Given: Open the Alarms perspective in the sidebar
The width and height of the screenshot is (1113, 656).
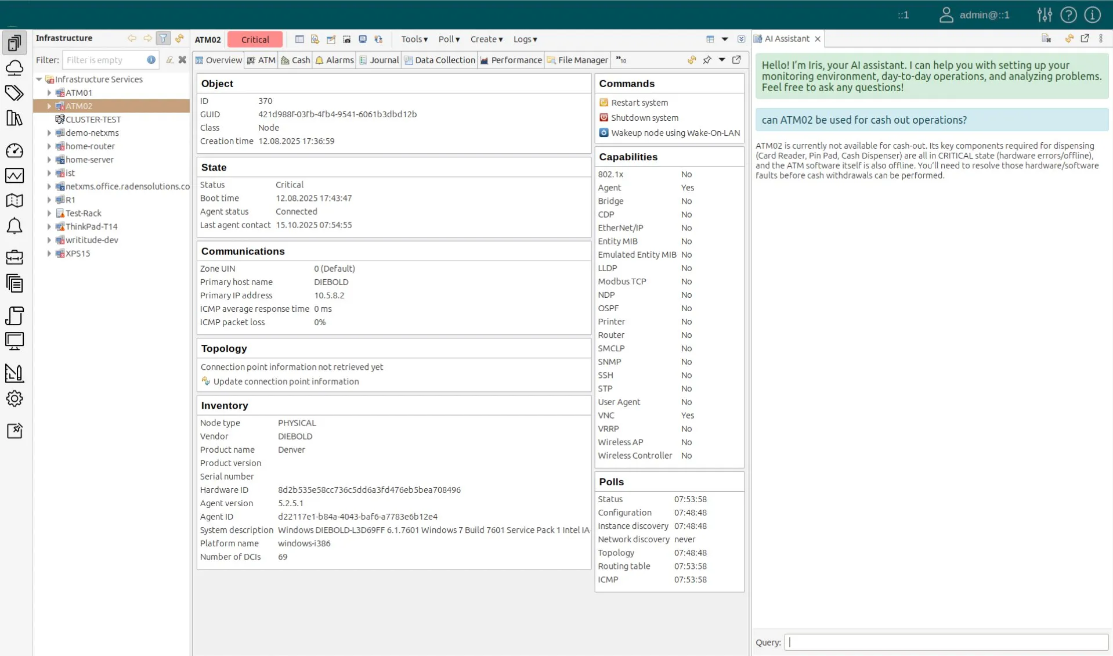Looking at the screenshot, I should (x=15, y=226).
